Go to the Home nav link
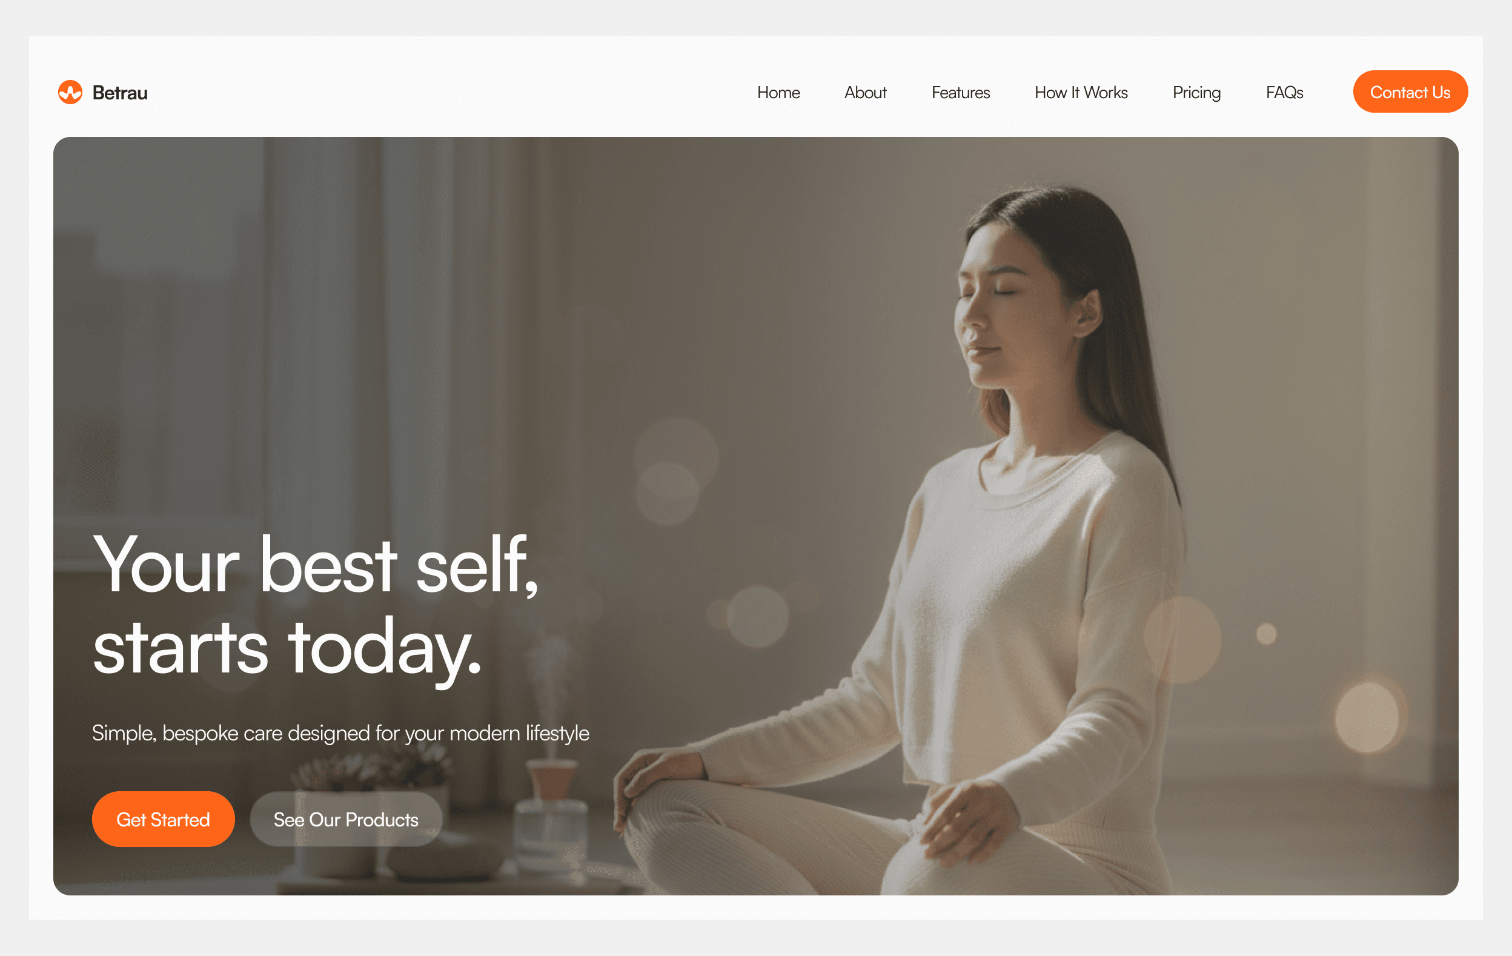This screenshot has height=956, width=1512. [x=778, y=92]
